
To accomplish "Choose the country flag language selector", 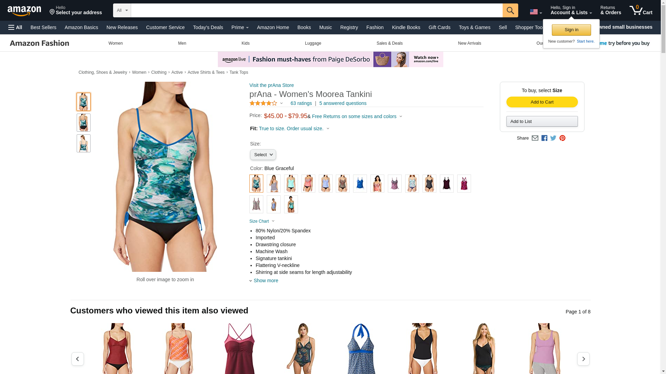I will (536, 12).
